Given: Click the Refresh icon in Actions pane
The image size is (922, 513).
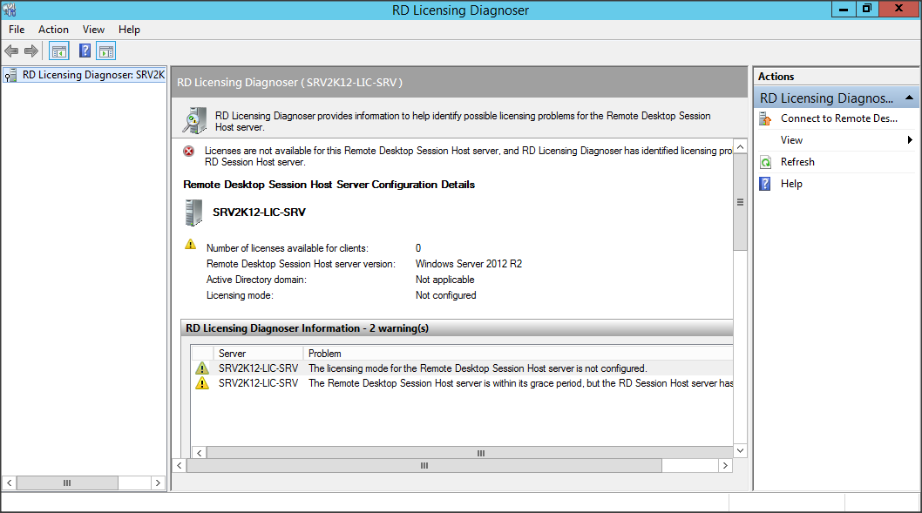Looking at the screenshot, I should (765, 162).
